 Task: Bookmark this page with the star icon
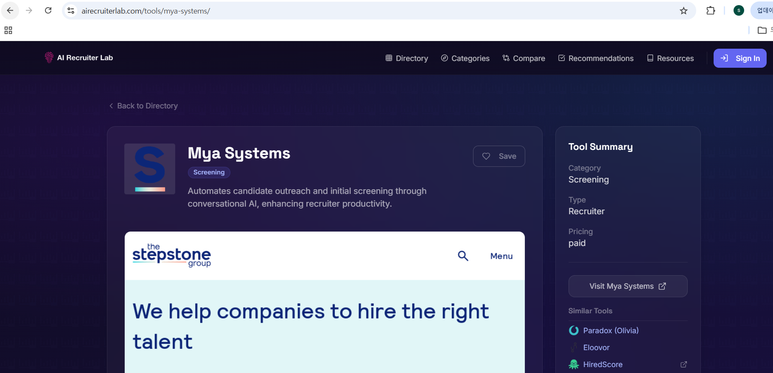[x=683, y=11]
